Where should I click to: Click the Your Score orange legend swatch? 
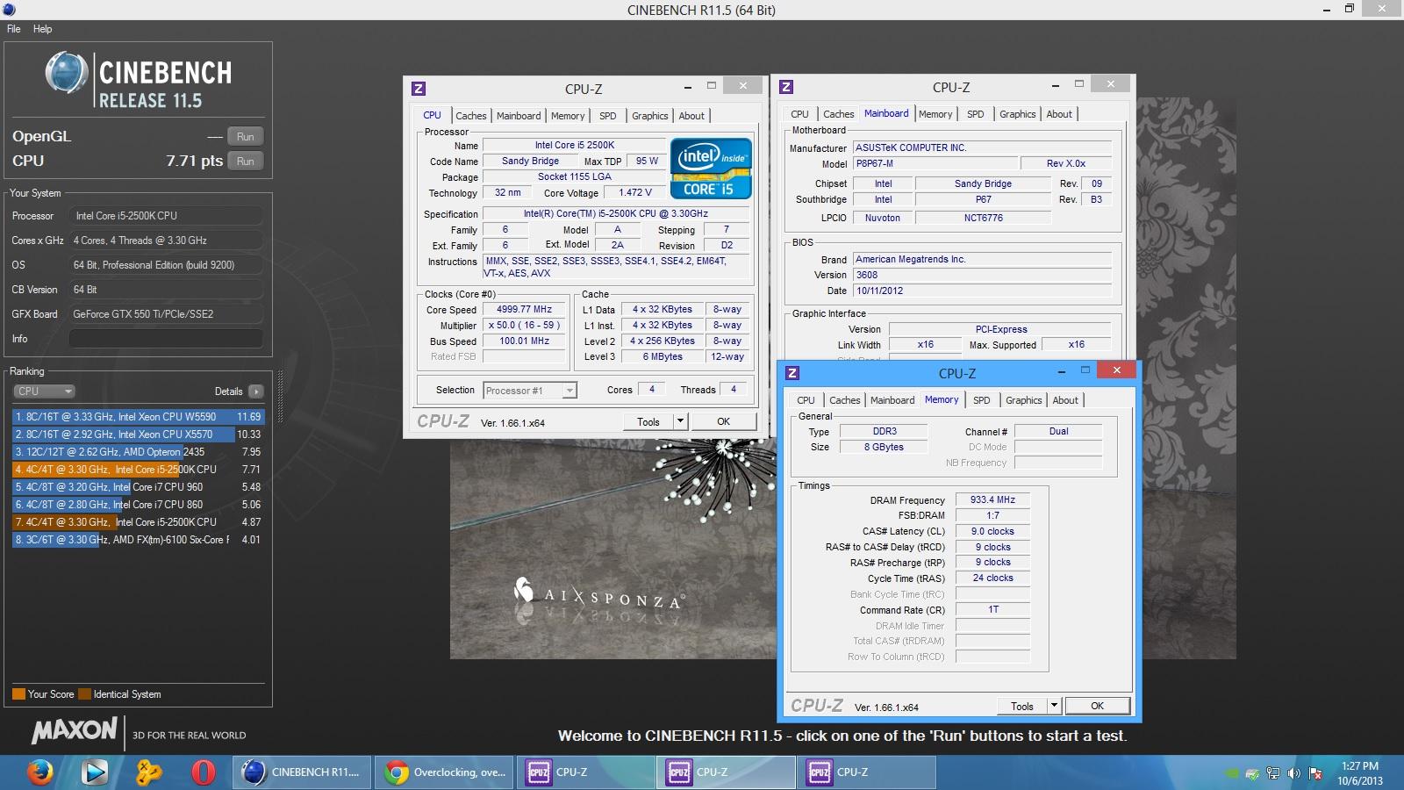pyautogui.click(x=18, y=694)
